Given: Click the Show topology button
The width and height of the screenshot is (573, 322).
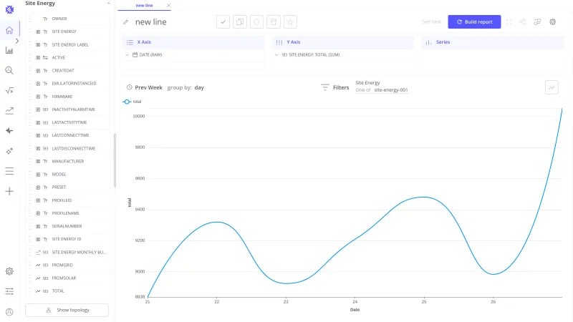Looking at the screenshot, I should point(67,311).
